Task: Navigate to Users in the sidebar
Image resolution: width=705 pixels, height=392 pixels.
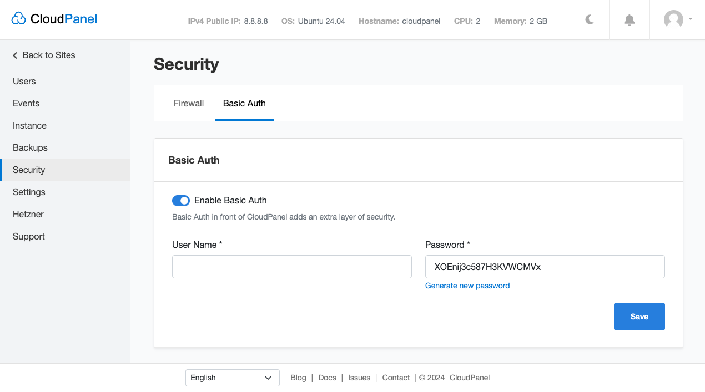Action: (24, 81)
